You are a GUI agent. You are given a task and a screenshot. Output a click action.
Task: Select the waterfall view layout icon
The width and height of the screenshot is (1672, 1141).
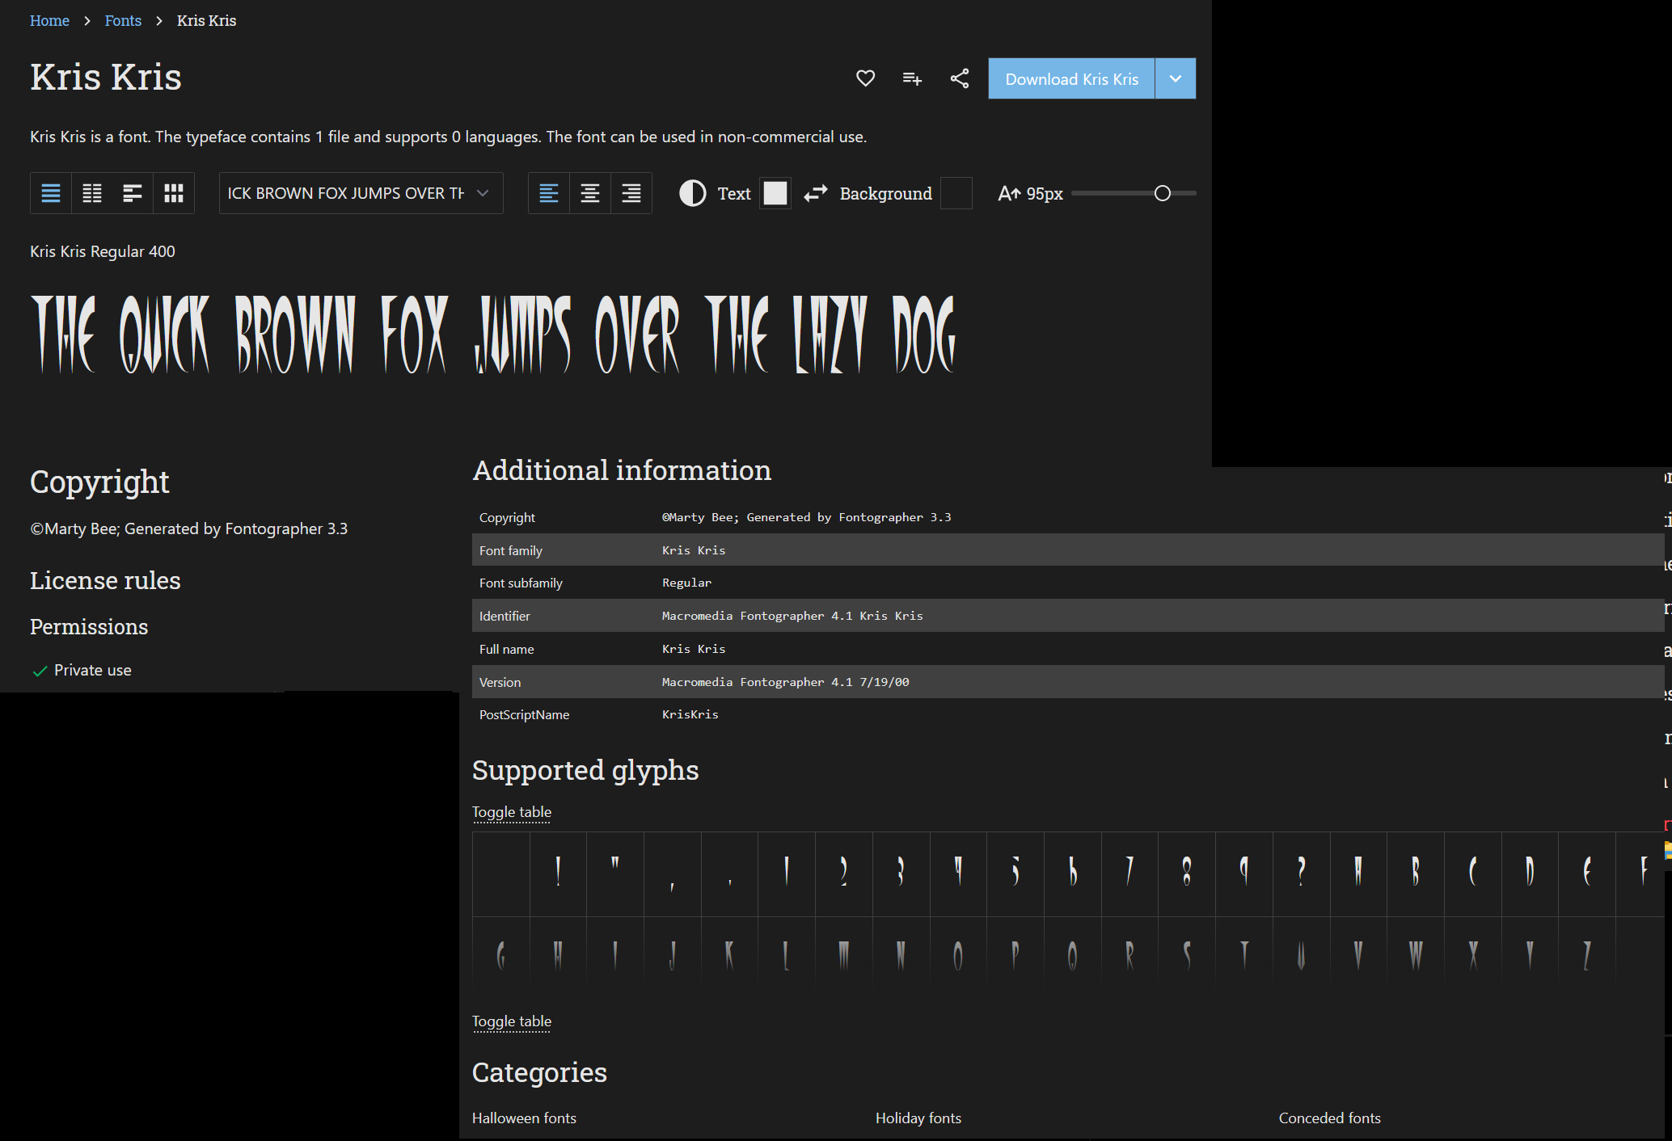133,193
